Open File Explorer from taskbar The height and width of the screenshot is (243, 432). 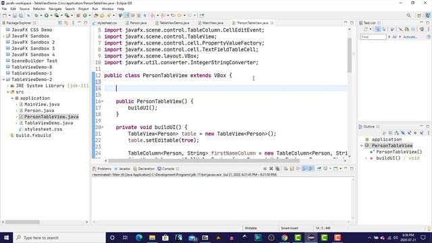pos(152,237)
